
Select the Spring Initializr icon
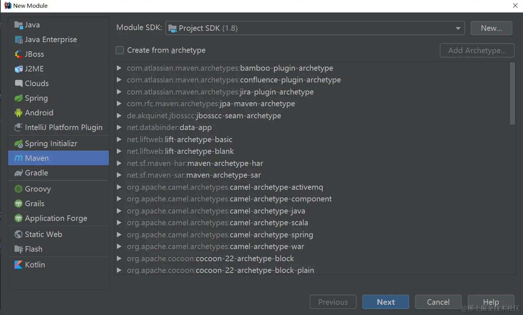(x=18, y=144)
